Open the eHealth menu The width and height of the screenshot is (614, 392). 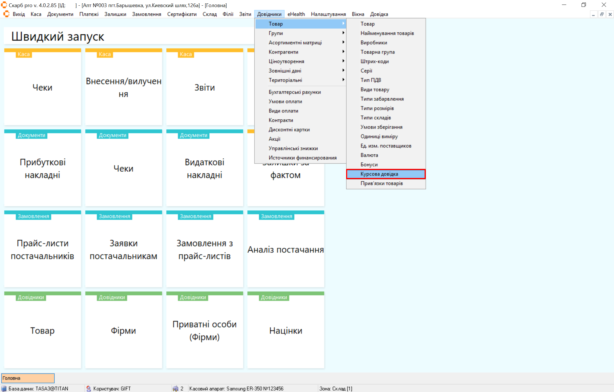coord(296,14)
